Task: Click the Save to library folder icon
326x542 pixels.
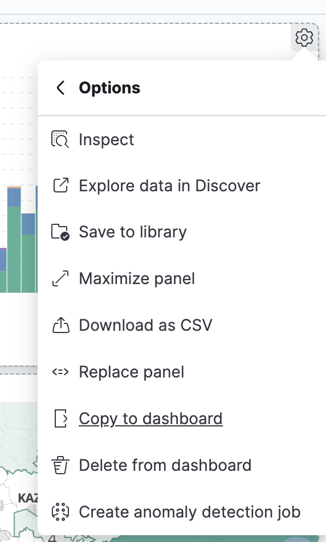Action: [x=60, y=232]
